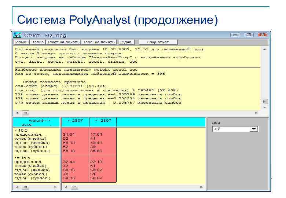This screenshot has height=198, width=286.
Task: Click the horizontal scrollbar thumb under report text
Action: click(26, 113)
